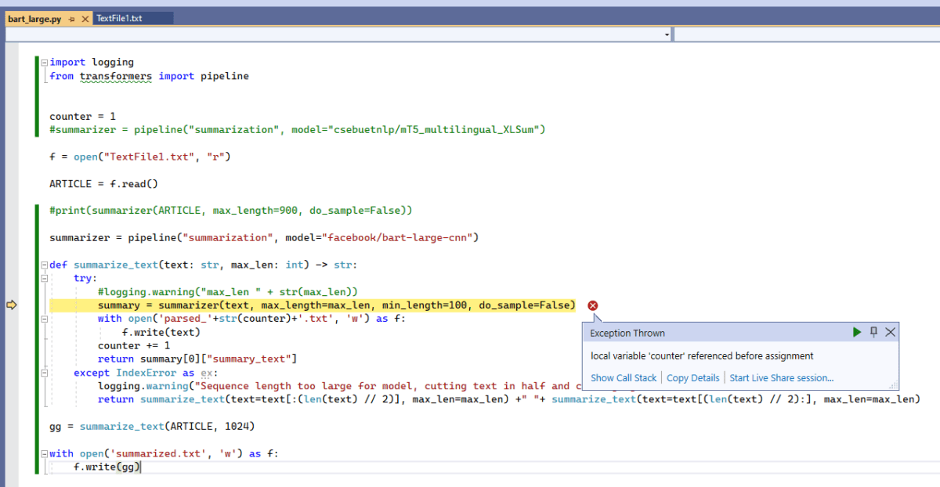This screenshot has width=940, height=487.
Task: Collapse the with open 'summarized.txt' block
Action: point(44,453)
